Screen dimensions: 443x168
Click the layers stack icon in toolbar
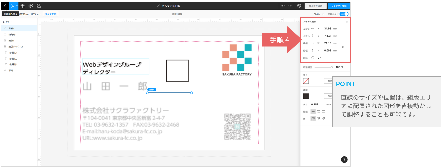click(31, 6)
